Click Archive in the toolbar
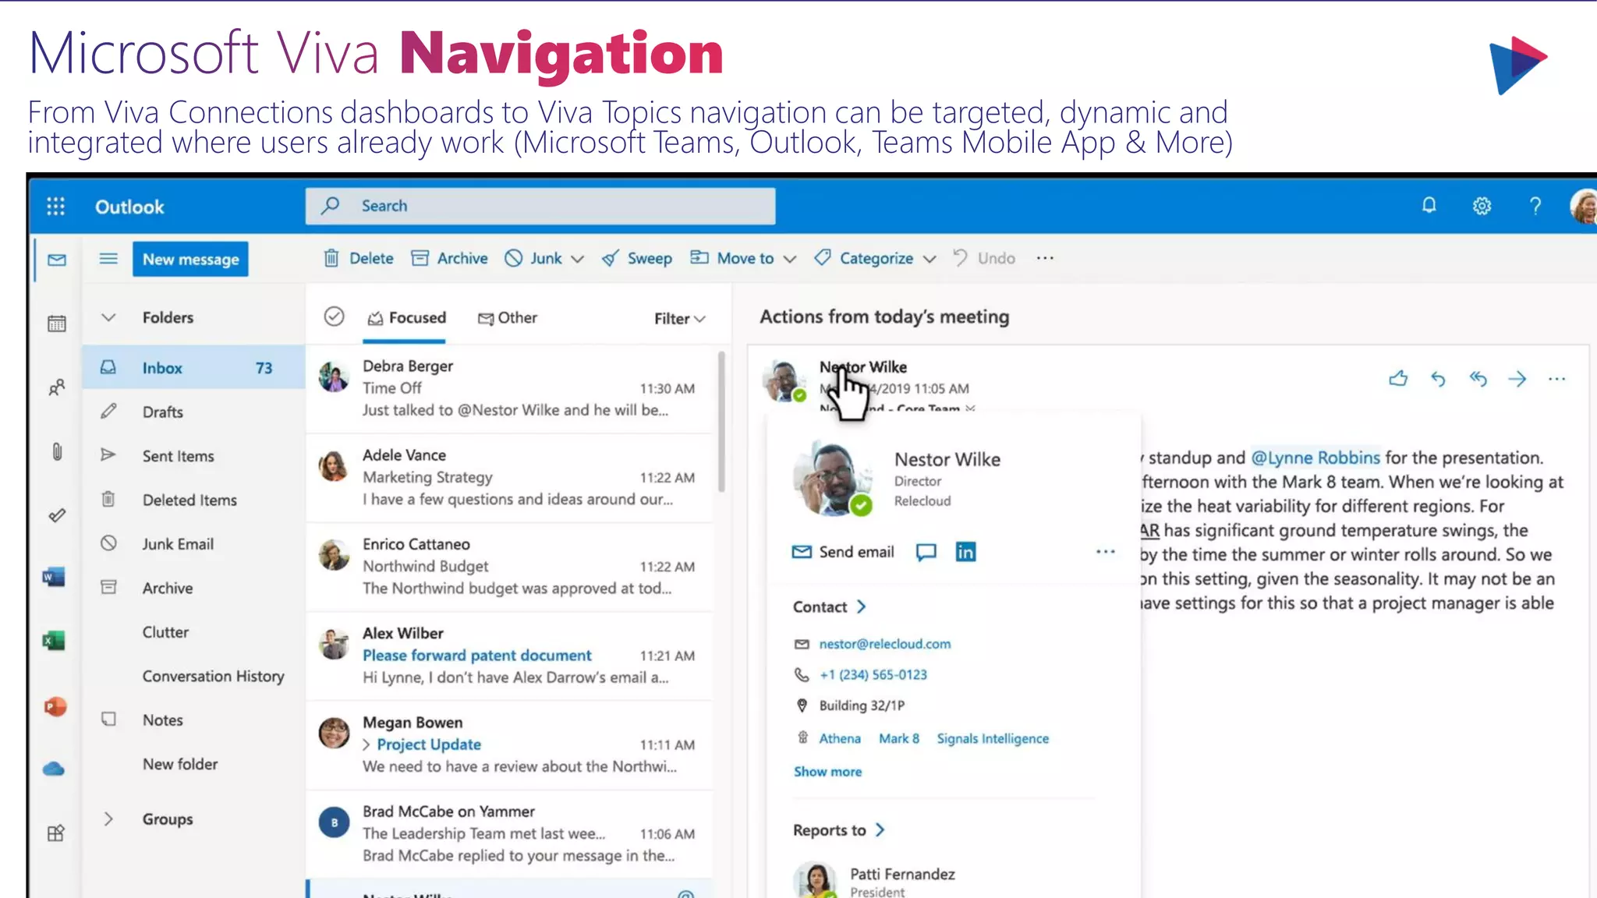Image resolution: width=1597 pixels, height=898 pixels. pyautogui.click(x=449, y=258)
